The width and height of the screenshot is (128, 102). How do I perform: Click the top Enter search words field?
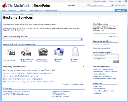(100, 5)
